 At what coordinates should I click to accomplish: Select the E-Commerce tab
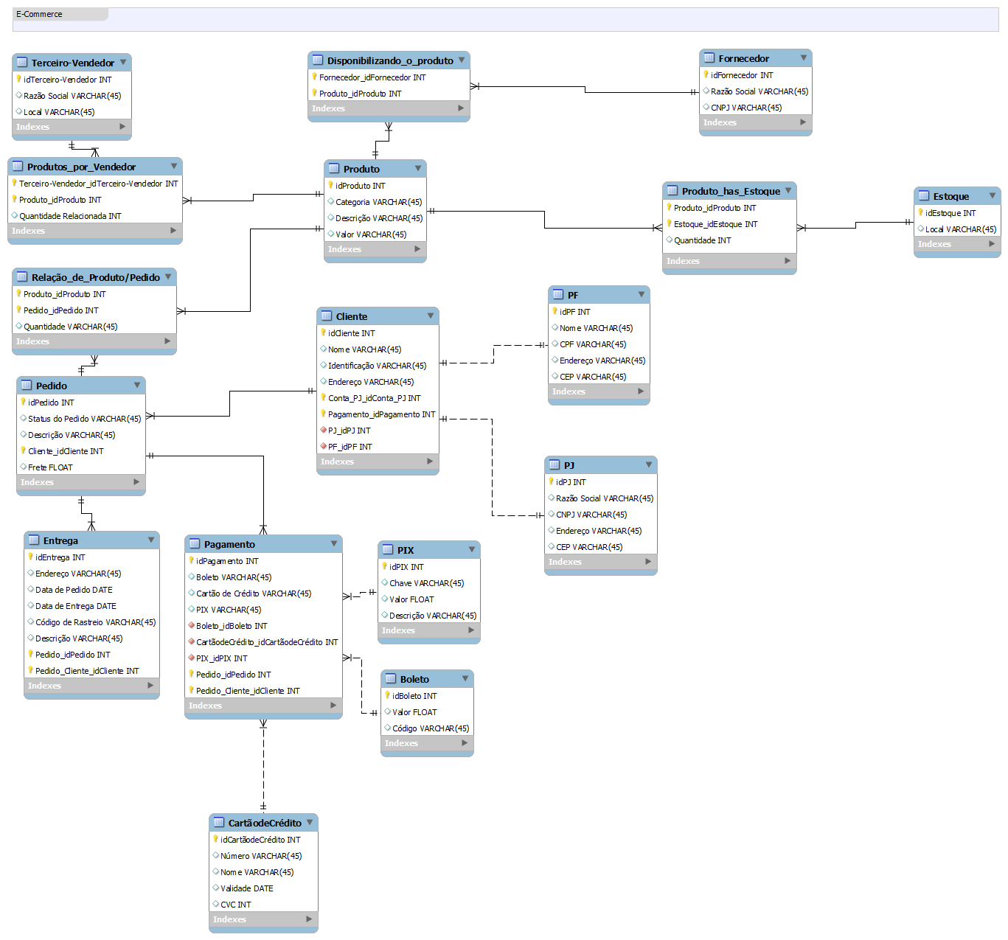click(x=38, y=13)
